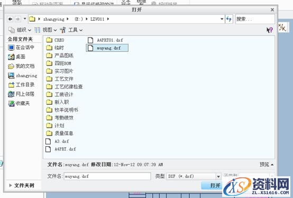This screenshot has width=293, height=198.
Task: Open zhangying computer location
Action: click(22, 76)
